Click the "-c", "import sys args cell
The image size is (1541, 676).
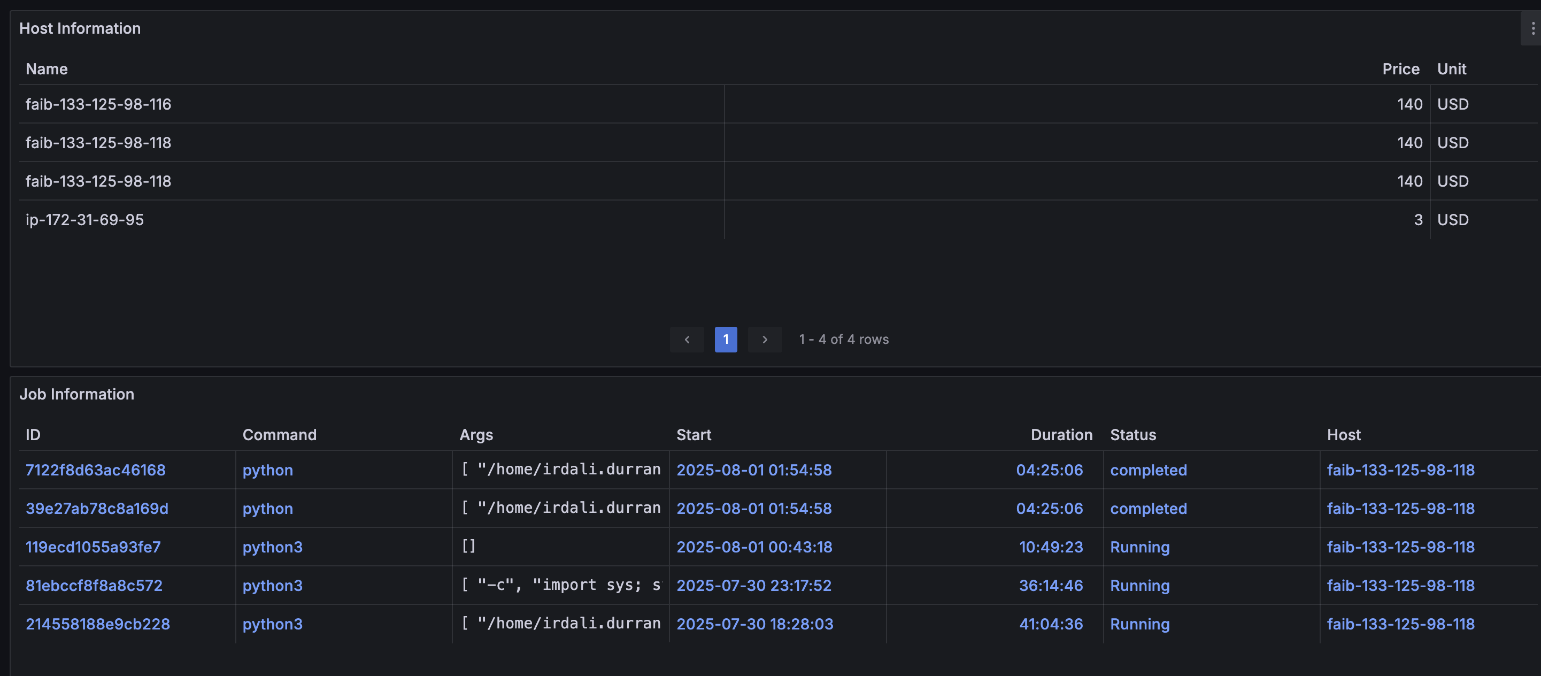click(560, 585)
